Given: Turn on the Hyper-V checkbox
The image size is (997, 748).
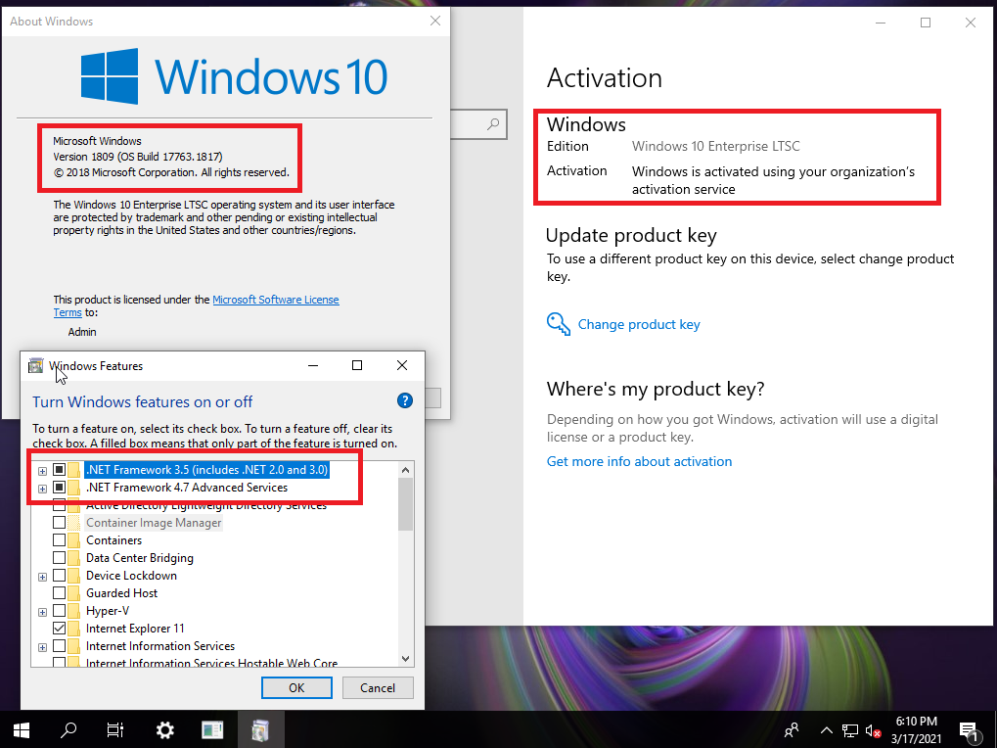Looking at the screenshot, I should (59, 611).
